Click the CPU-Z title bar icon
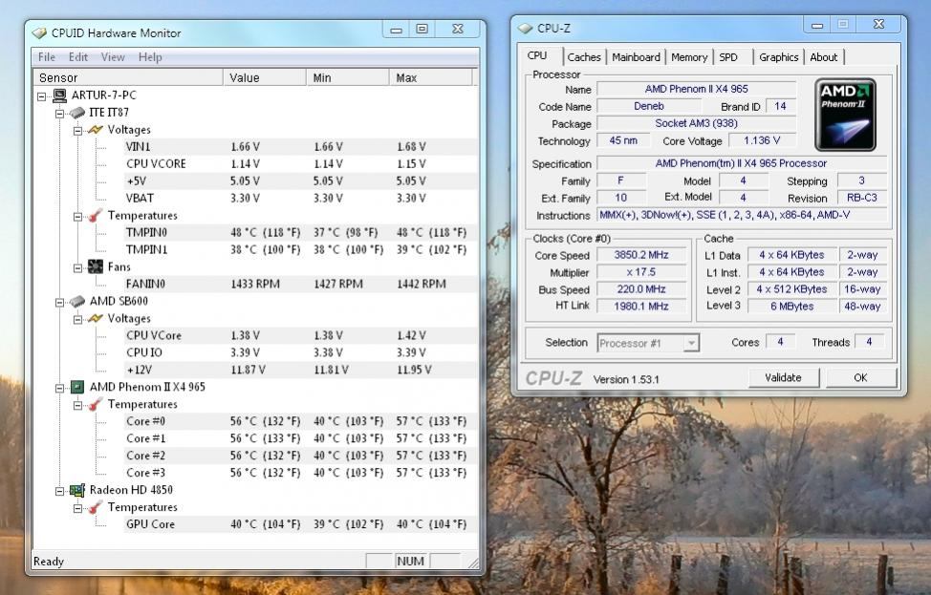The image size is (931, 595). [525, 28]
